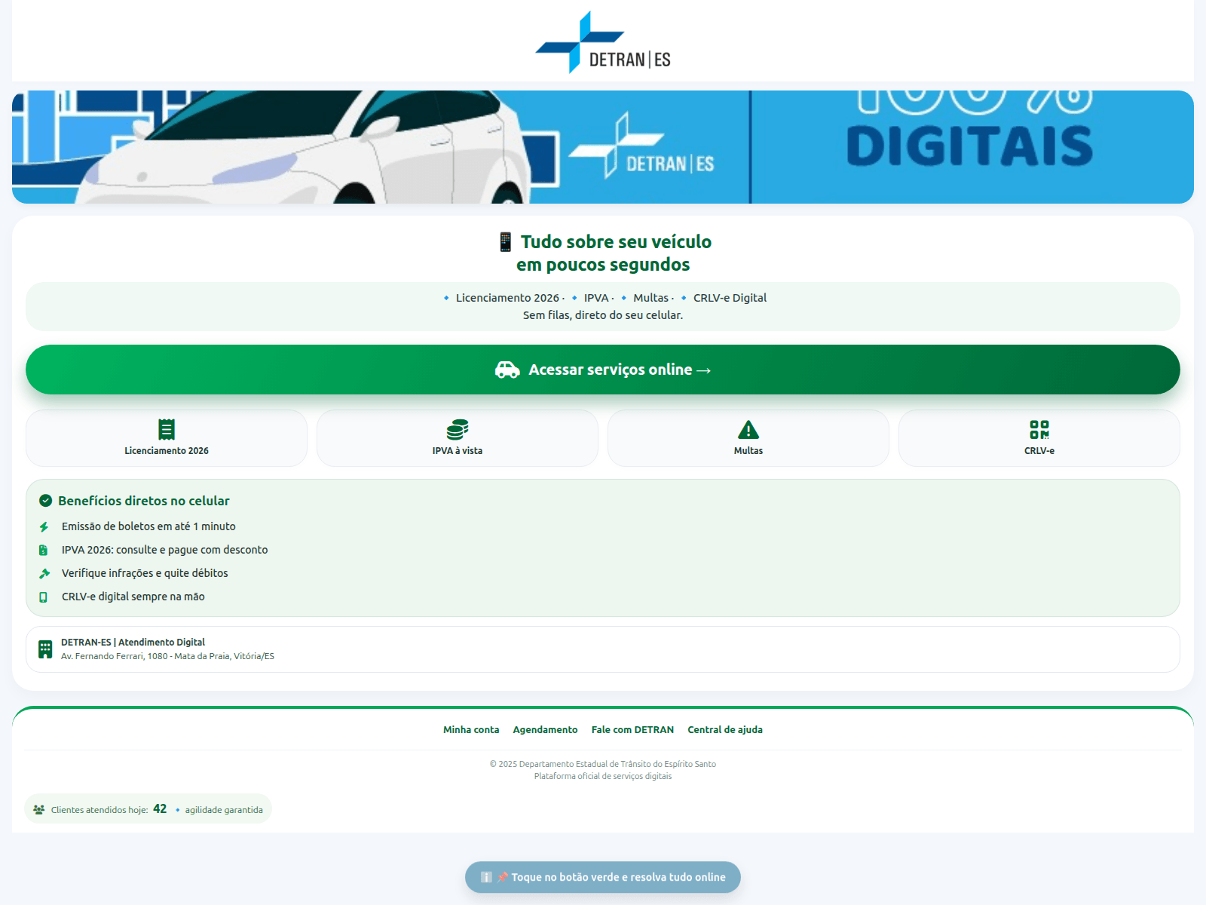Click 'Plataforma oficial de serviços digitais' text
The width and height of the screenshot is (1206, 905).
point(603,776)
